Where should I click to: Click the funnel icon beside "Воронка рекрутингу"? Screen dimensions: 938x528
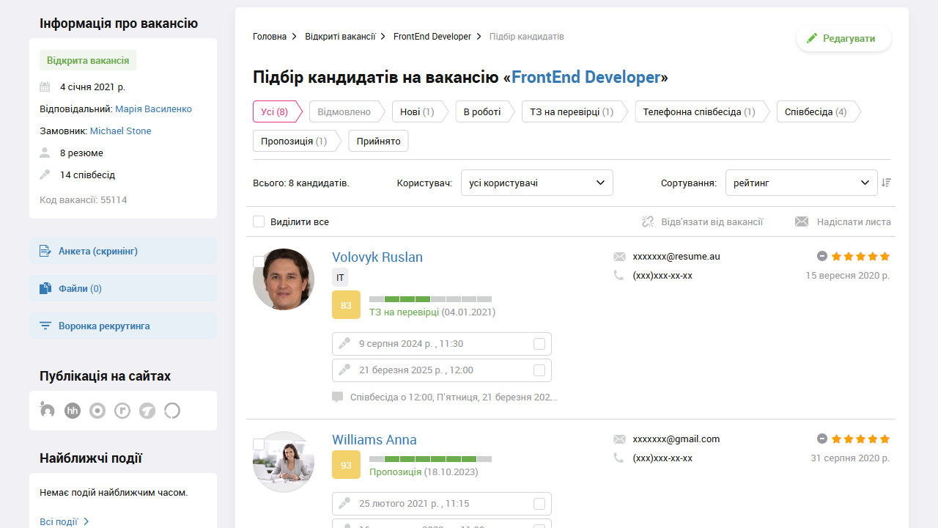point(46,325)
